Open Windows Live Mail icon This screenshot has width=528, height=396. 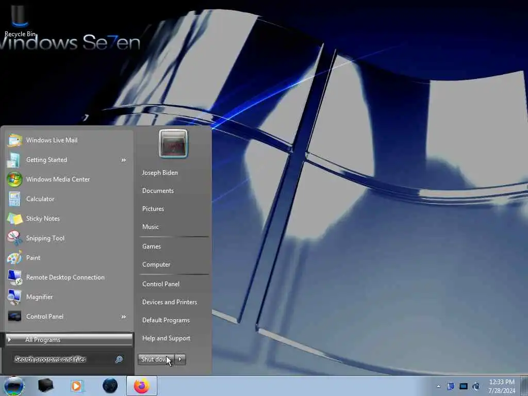(14, 140)
